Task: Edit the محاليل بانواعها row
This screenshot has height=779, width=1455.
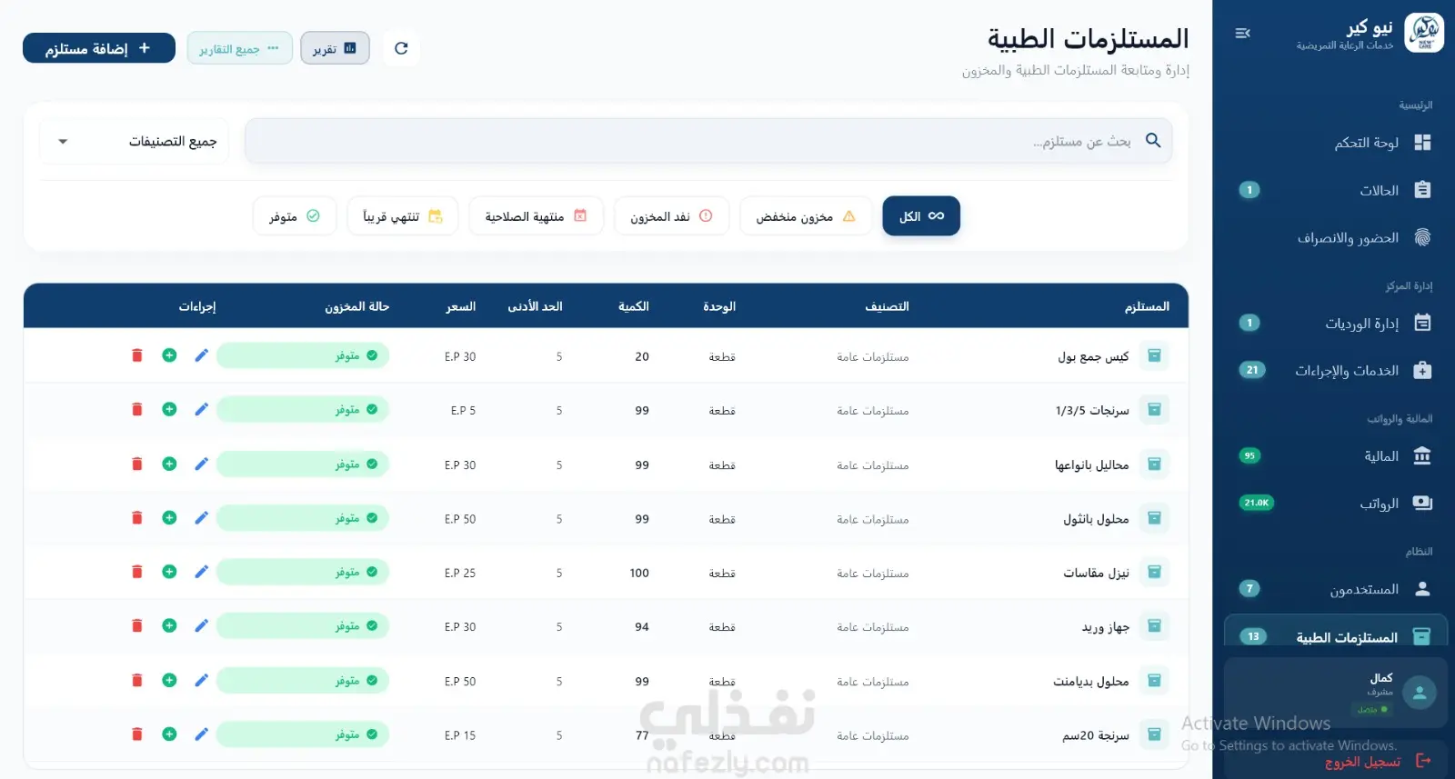Action: [x=201, y=464]
